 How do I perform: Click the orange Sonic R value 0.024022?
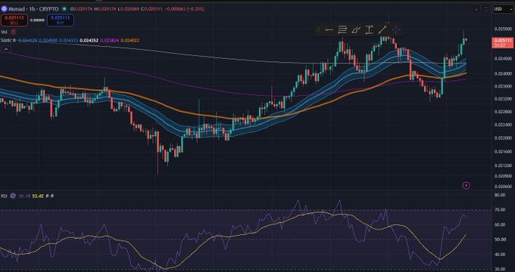click(x=130, y=40)
